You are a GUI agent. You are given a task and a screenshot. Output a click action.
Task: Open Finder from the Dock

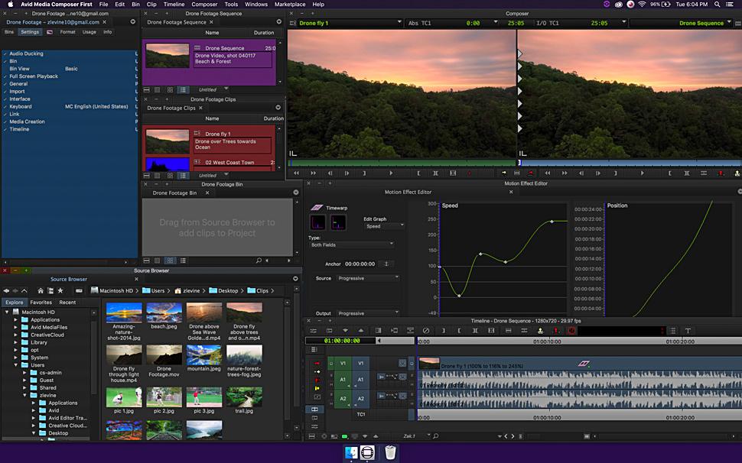[x=351, y=452]
